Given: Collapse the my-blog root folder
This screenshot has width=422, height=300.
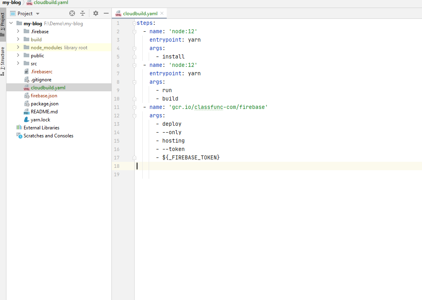Looking at the screenshot, I should [11, 24].
